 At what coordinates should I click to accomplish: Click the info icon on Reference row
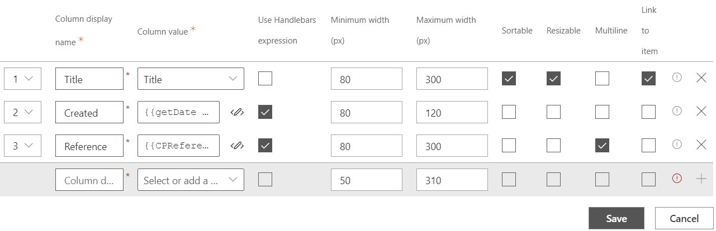pos(677,145)
